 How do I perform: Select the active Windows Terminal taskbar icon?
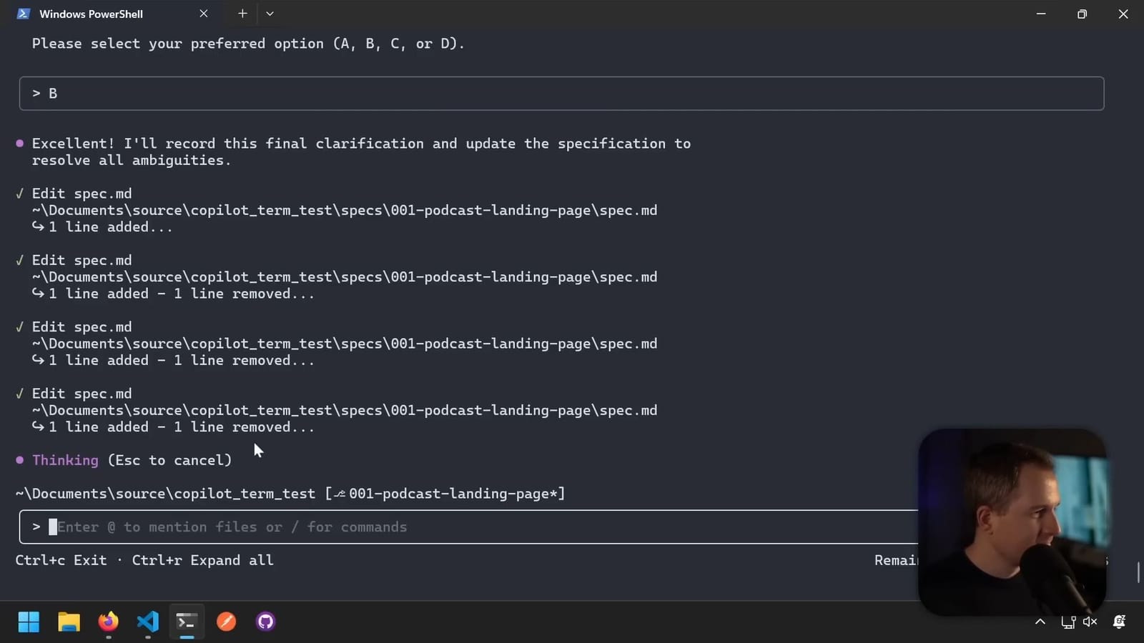186,622
